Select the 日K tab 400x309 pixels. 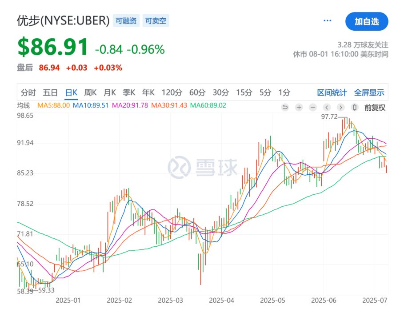(x=71, y=92)
